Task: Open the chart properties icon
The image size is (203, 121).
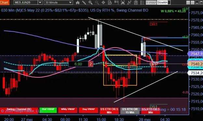Action: pyautogui.click(x=136, y=3)
